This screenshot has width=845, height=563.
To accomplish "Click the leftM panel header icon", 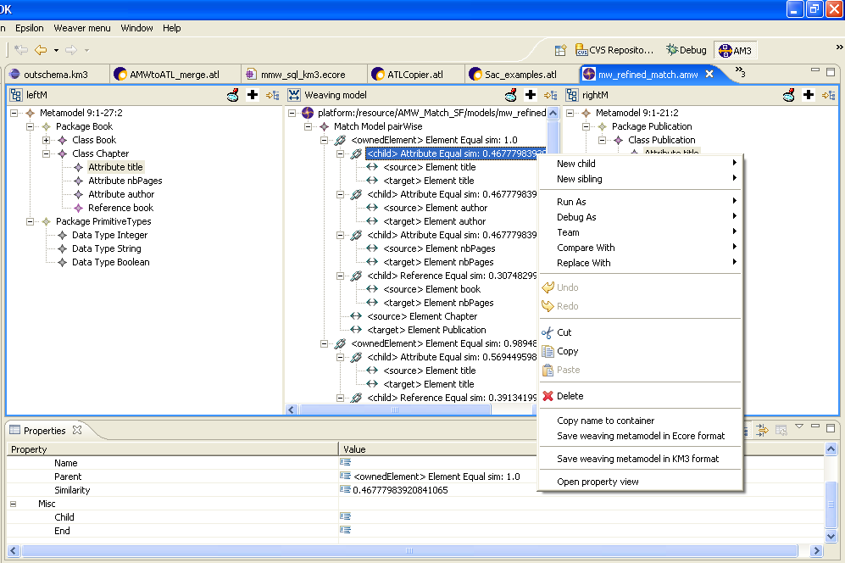I will point(16,95).
